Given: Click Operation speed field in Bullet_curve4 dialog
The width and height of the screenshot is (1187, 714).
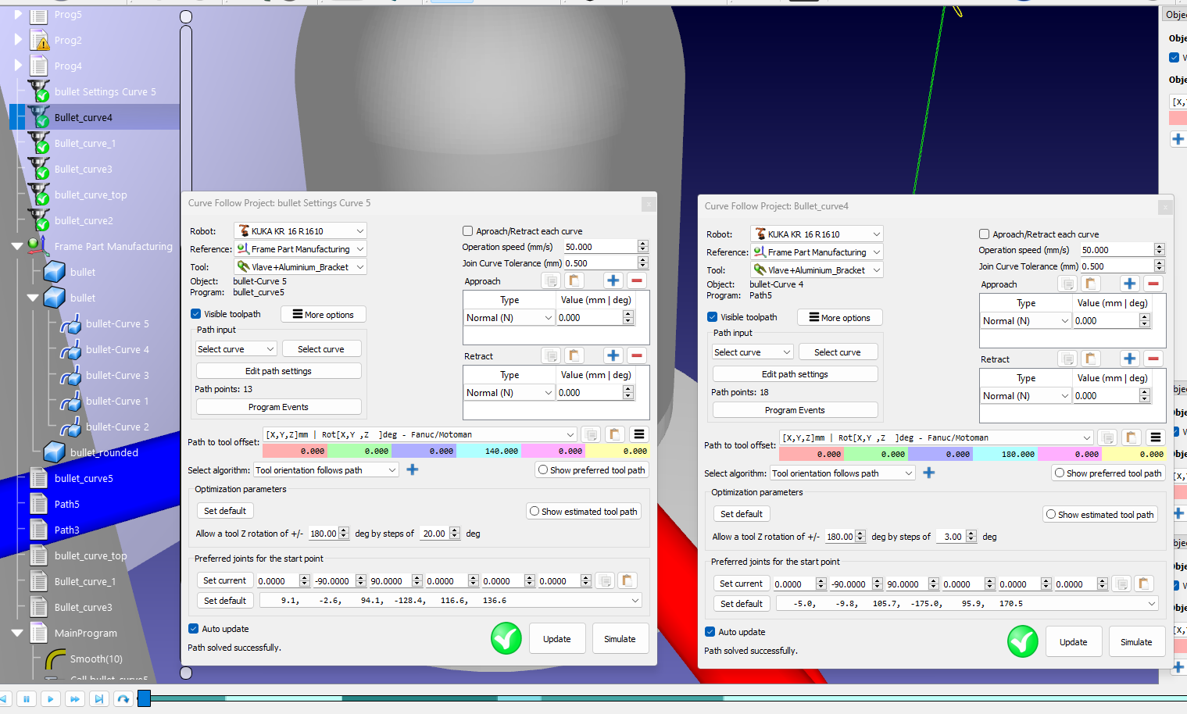Looking at the screenshot, I should (x=1116, y=250).
